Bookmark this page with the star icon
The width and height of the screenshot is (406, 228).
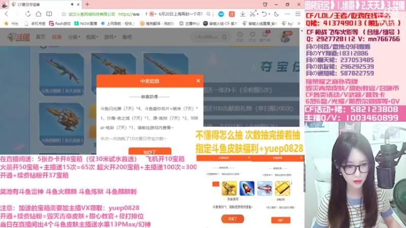point(64,14)
